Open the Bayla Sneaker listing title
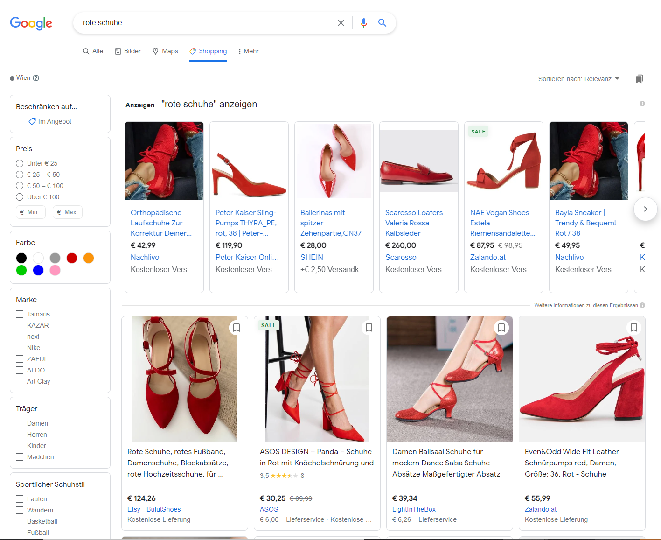 (x=585, y=223)
